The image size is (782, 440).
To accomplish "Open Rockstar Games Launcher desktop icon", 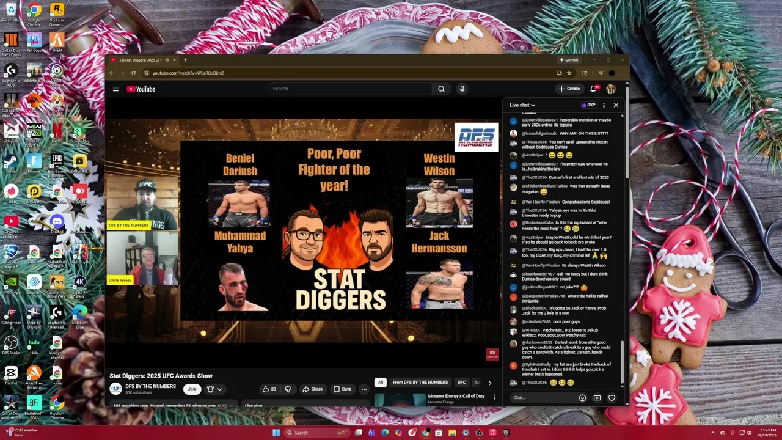I will pos(57,12).
